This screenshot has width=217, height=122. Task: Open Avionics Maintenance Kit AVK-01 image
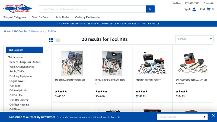pyautogui.click(x=193, y=63)
